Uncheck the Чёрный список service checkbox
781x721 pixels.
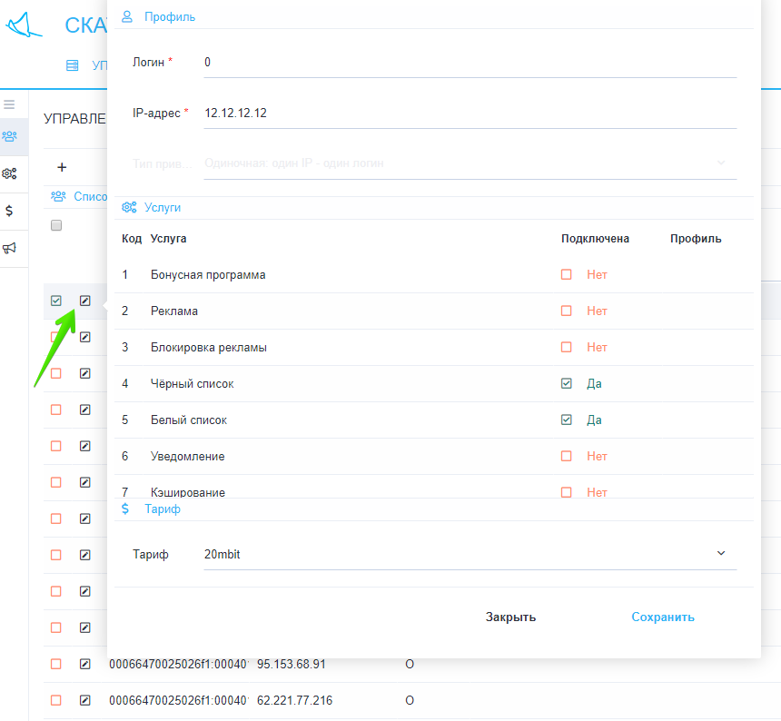567,383
